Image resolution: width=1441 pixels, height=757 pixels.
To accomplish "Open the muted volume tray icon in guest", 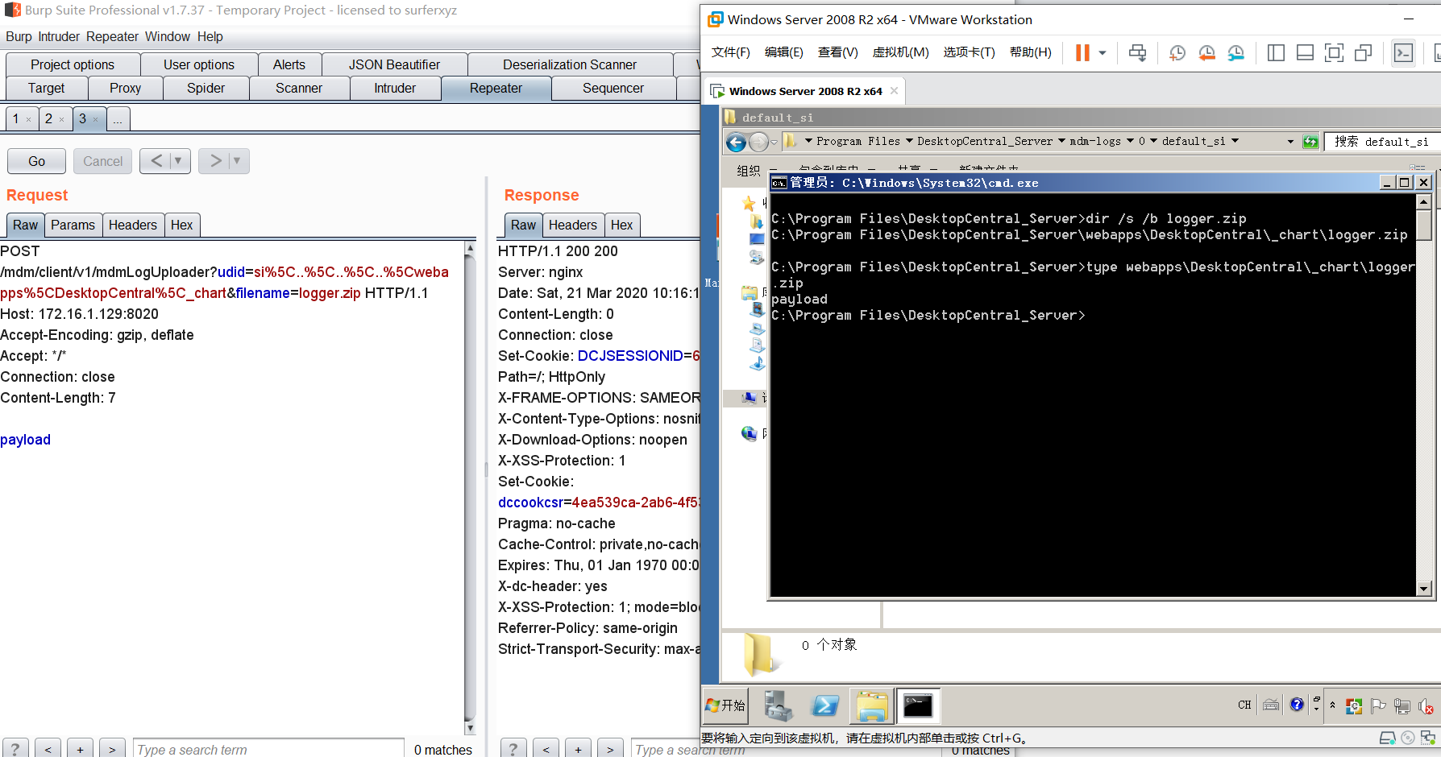I will (1426, 706).
